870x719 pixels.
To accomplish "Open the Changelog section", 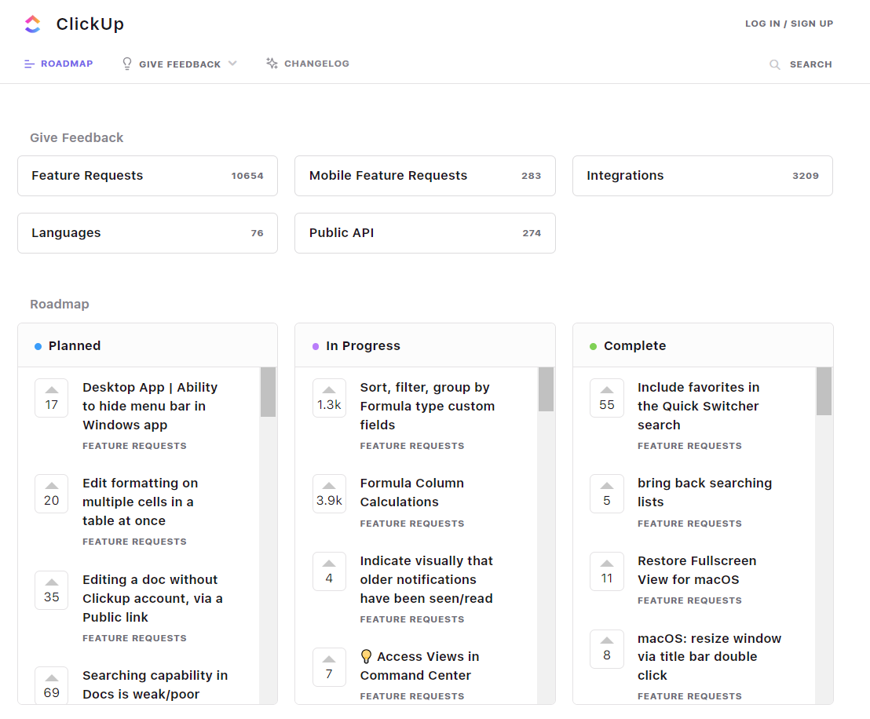I will click(315, 64).
